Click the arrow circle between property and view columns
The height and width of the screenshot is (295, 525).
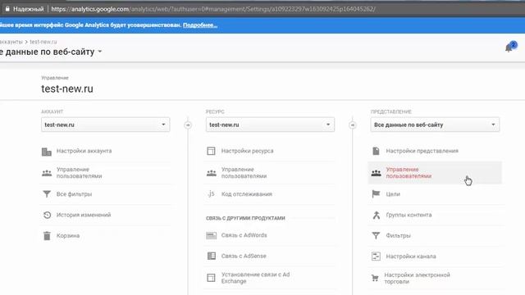pyautogui.click(x=352, y=125)
